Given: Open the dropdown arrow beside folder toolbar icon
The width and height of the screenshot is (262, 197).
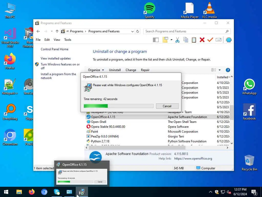Looking at the screenshot, I should [171, 40].
